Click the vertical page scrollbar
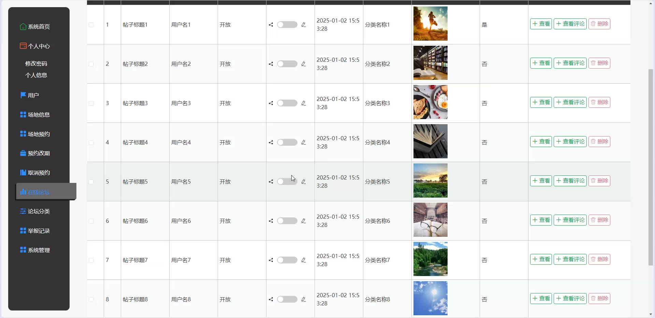 click(x=651, y=167)
